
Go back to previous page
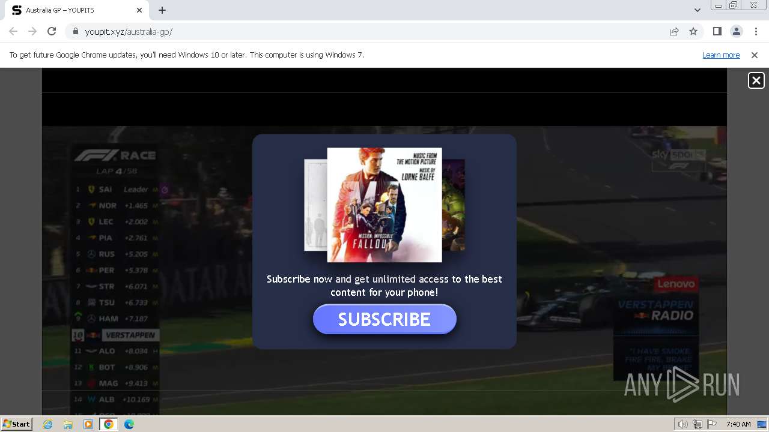tap(13, 31)
